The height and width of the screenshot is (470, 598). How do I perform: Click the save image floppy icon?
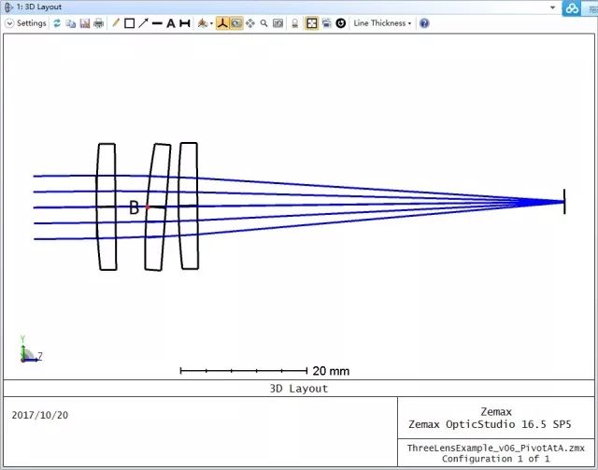tap(84, 23)
